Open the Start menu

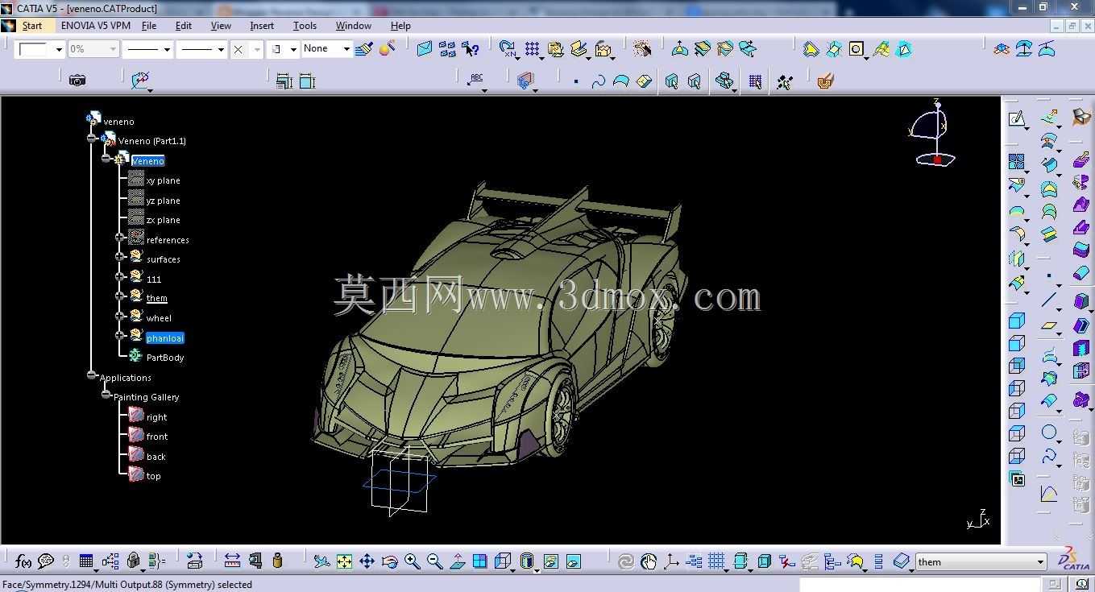(x=32, y=26)
